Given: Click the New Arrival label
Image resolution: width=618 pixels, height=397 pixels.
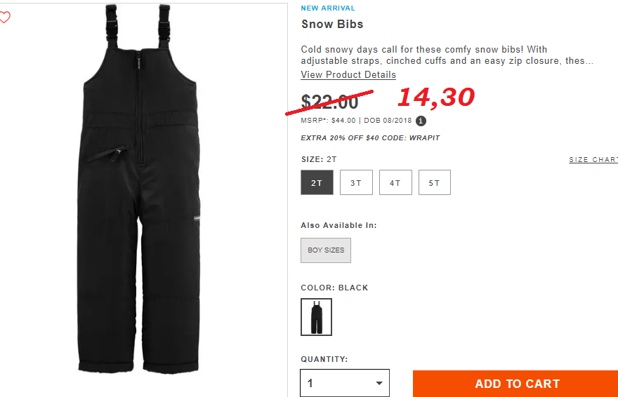Looking at the screenshot, I should (328, 8).
